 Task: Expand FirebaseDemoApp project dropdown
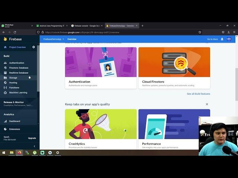54,39
